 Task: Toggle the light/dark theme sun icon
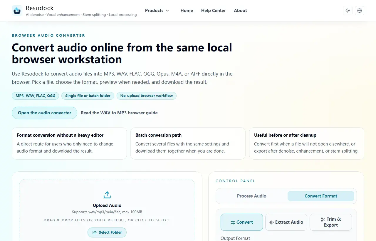tap(348, 11)
